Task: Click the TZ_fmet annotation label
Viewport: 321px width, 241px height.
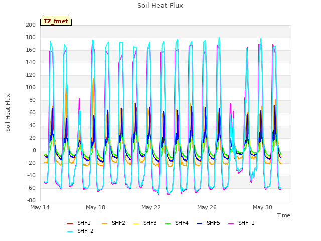Action: [56, 21]
